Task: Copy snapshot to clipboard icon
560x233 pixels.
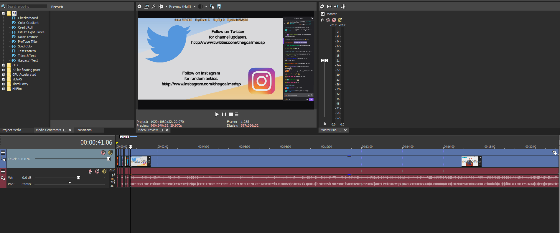Action: click(x=212, y=6)
